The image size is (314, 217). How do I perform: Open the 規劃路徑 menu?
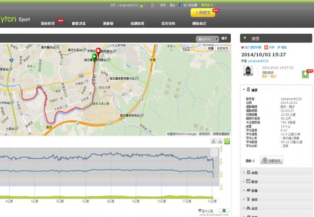(137, 24)
